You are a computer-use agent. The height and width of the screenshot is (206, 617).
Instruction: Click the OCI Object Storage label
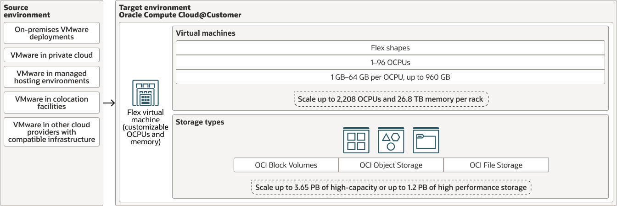(x=391, y=165)
